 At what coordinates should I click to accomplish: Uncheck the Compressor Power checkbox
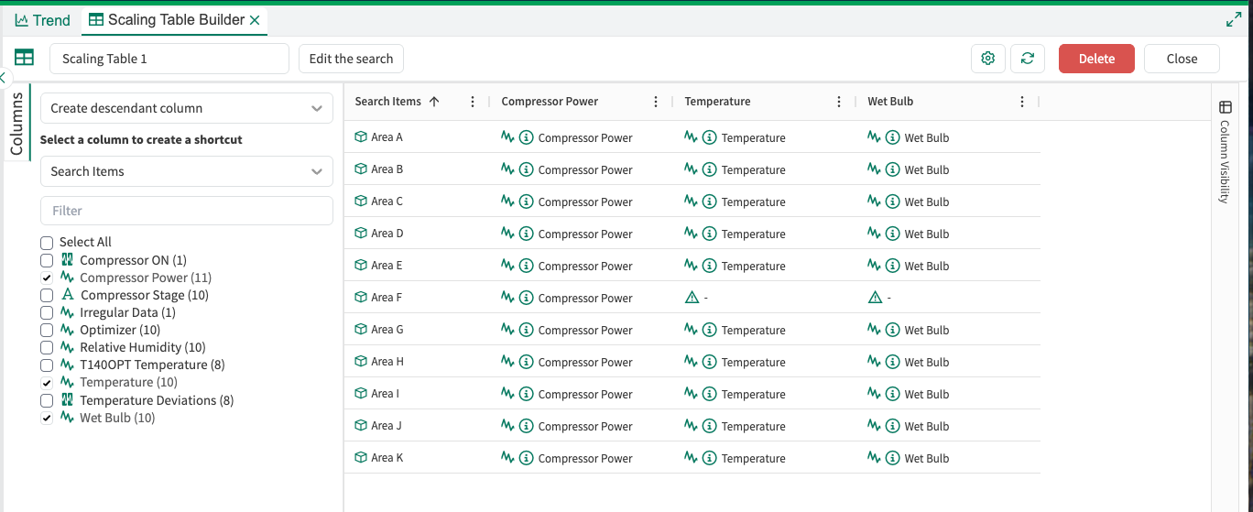[x=47, y=278]
